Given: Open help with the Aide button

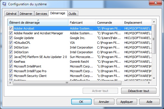Looking at the screenshot, I should point(149,102).
